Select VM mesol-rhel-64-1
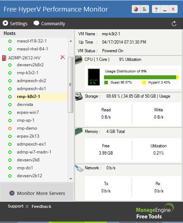The width and height of the screenshot is (183, 223). 32,49
